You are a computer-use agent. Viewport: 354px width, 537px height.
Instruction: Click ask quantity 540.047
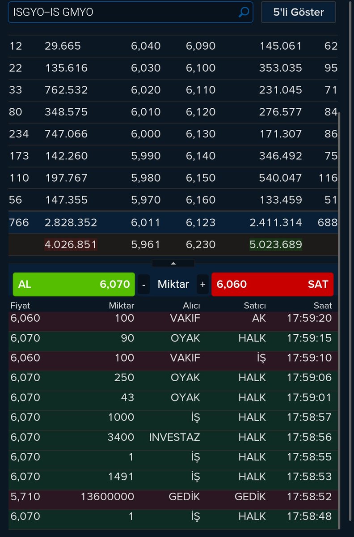pyautogui.click(x=280, y=178)
